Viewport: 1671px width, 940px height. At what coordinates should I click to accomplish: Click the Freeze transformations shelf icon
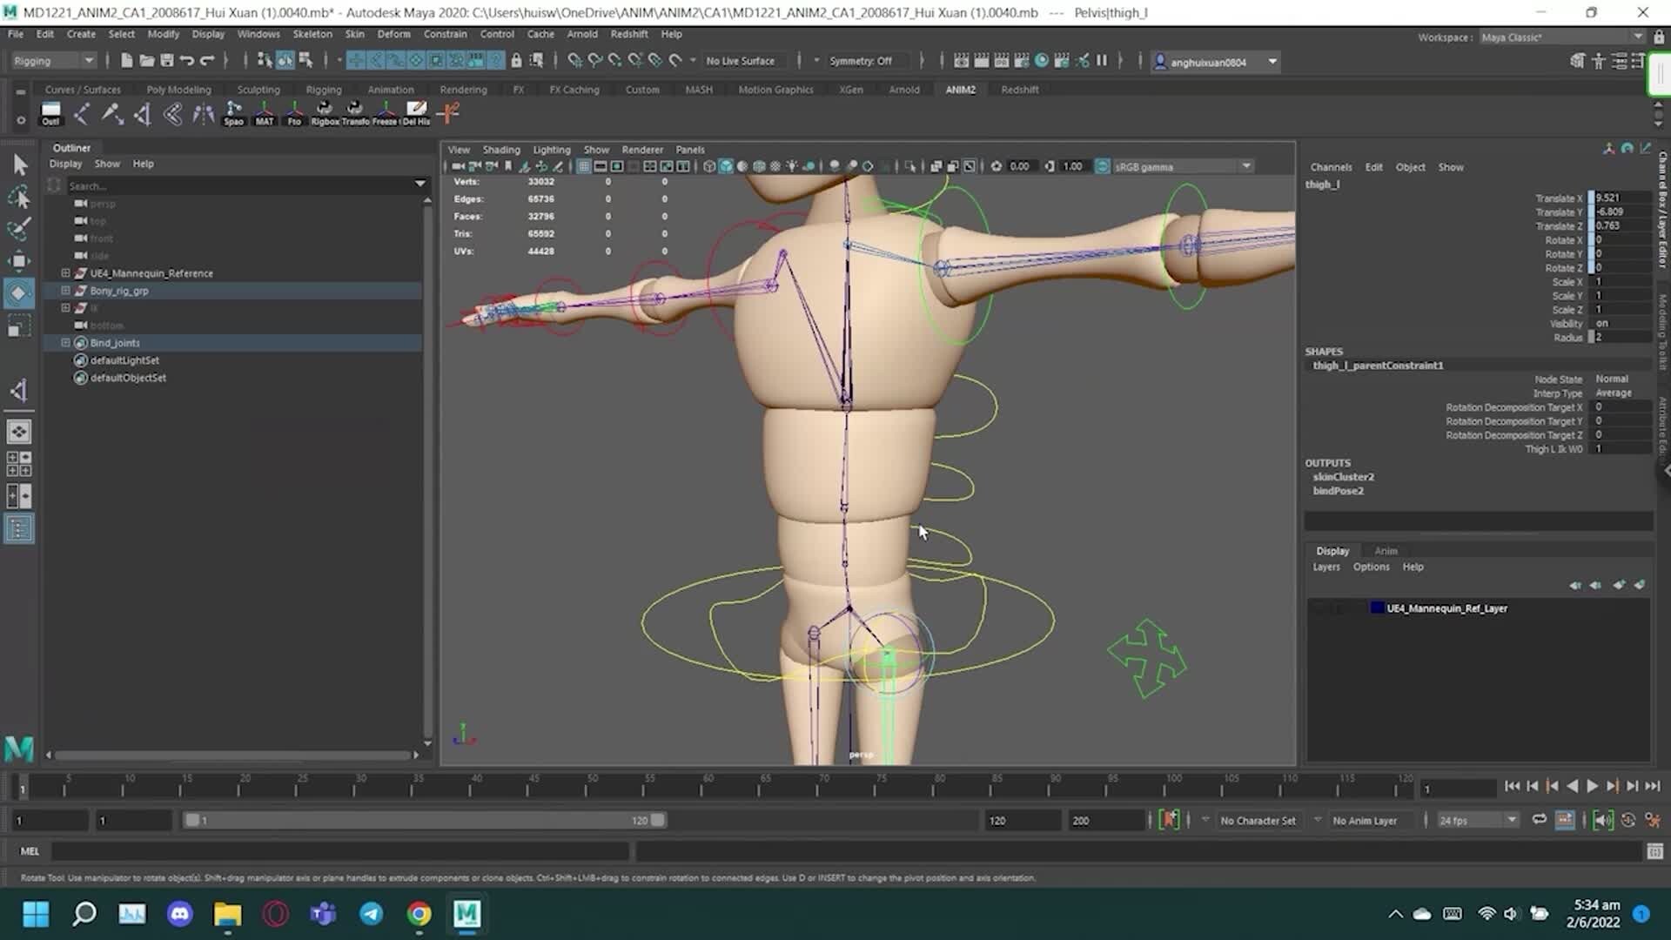[386, 113]
